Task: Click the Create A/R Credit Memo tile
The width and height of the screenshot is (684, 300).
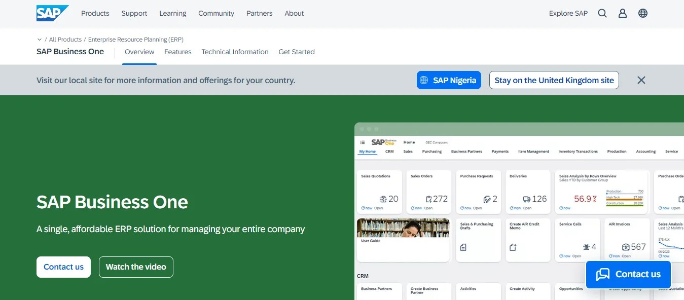Action: tap(528, 240)
